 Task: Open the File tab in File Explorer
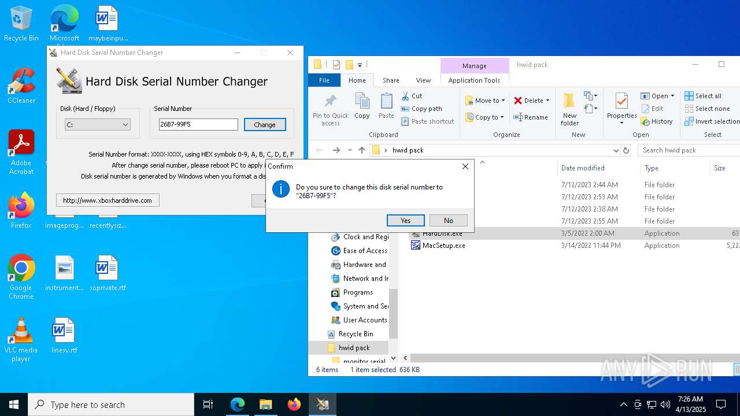coord(324,80)
